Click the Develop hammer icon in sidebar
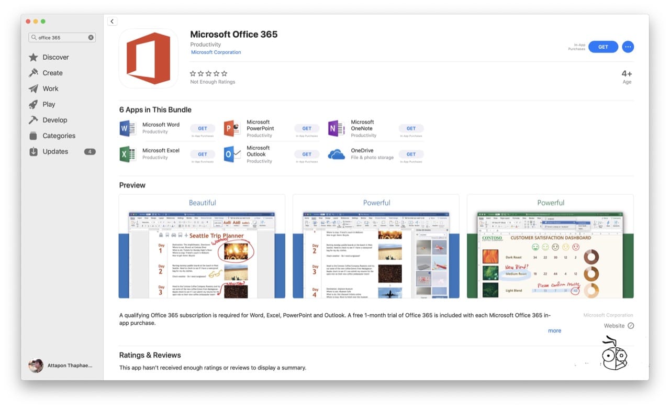This screenshot has width=670, height=408. pyautogui.click(x=33, y=120)
